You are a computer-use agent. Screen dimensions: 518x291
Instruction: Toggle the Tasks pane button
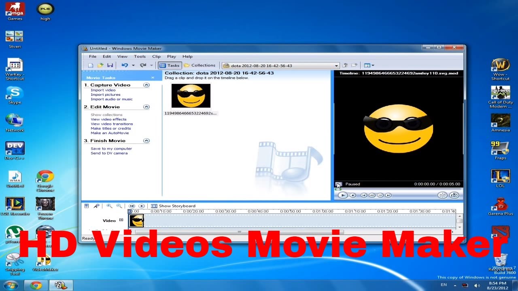[169, 65]
